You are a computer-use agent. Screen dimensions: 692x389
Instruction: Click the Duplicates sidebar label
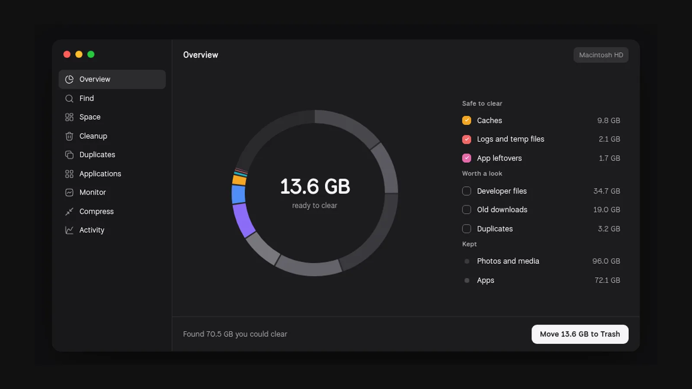[97, 155]
